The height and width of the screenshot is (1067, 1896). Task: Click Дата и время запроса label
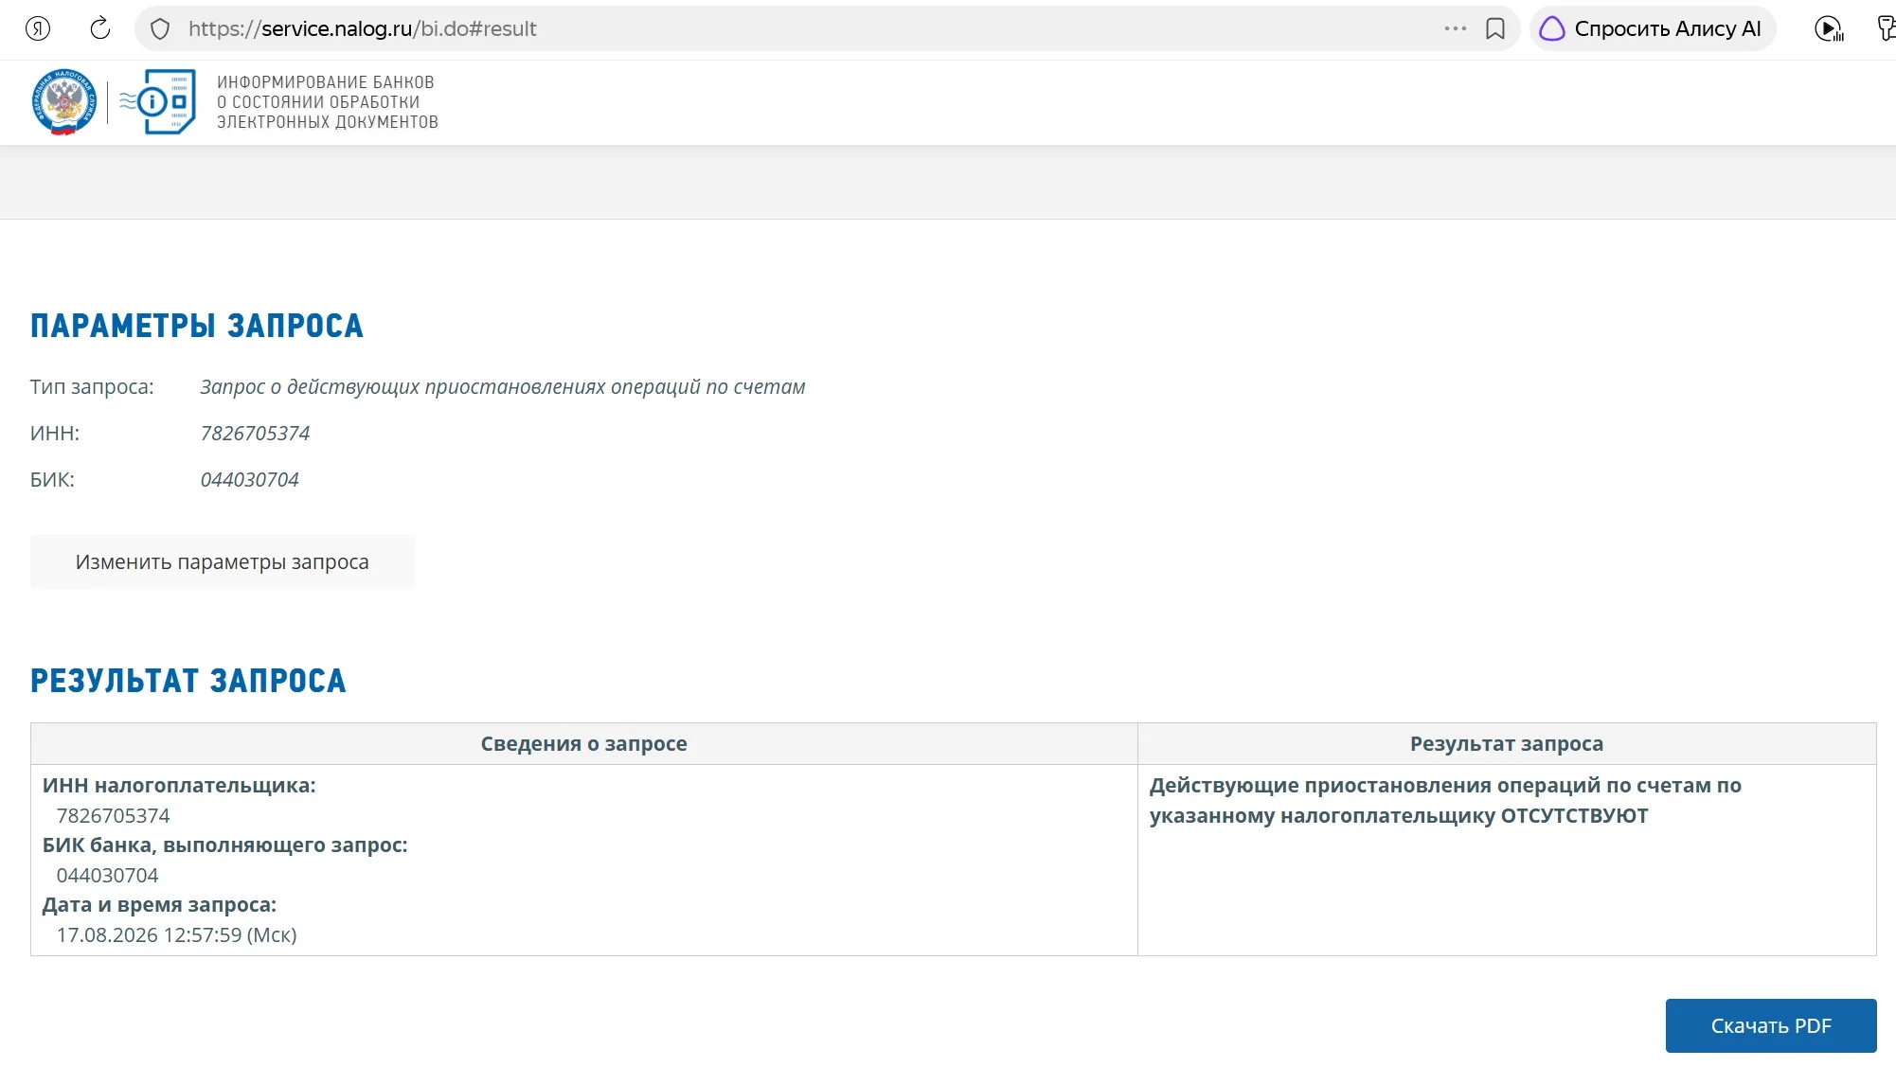point(159,904)
